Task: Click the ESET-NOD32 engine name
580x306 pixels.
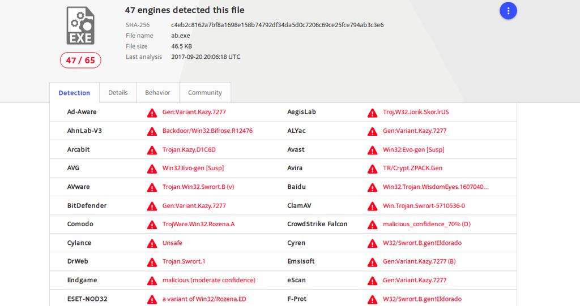Action: [87, 299]
